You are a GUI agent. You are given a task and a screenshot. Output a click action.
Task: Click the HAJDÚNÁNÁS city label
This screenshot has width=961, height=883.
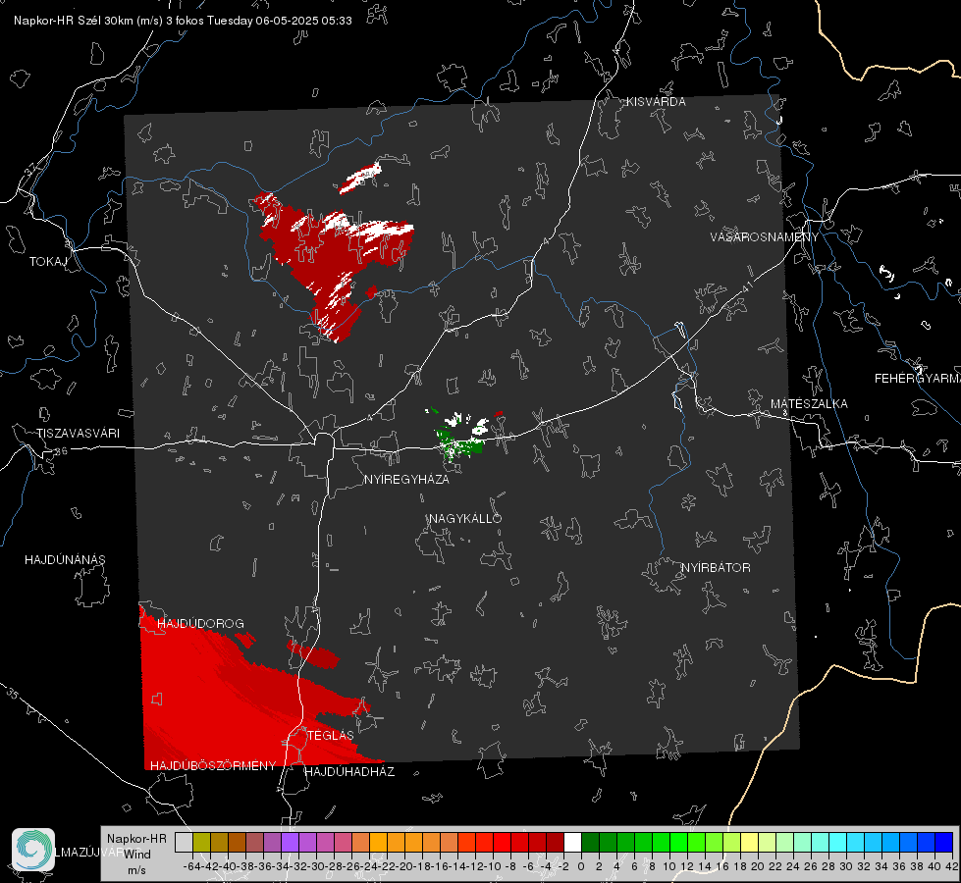pos(65,560)
